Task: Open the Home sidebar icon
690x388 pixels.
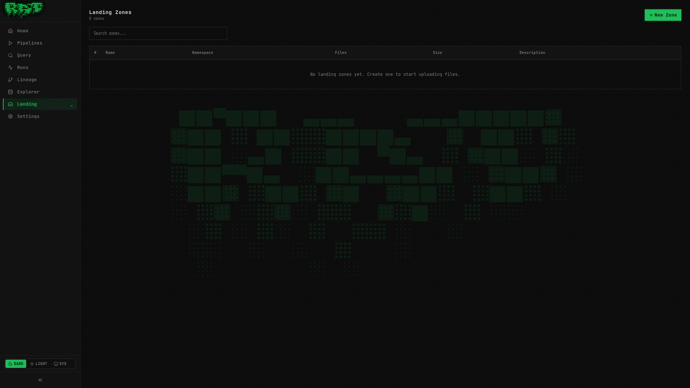Action: 10,31
